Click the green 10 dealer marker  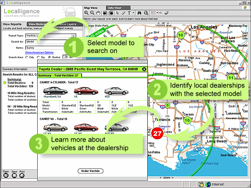[181, 35]
